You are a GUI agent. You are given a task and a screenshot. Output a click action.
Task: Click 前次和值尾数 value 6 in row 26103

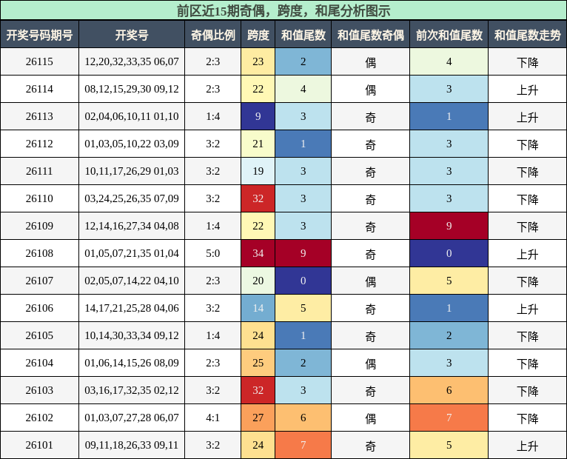click(449, 390)
